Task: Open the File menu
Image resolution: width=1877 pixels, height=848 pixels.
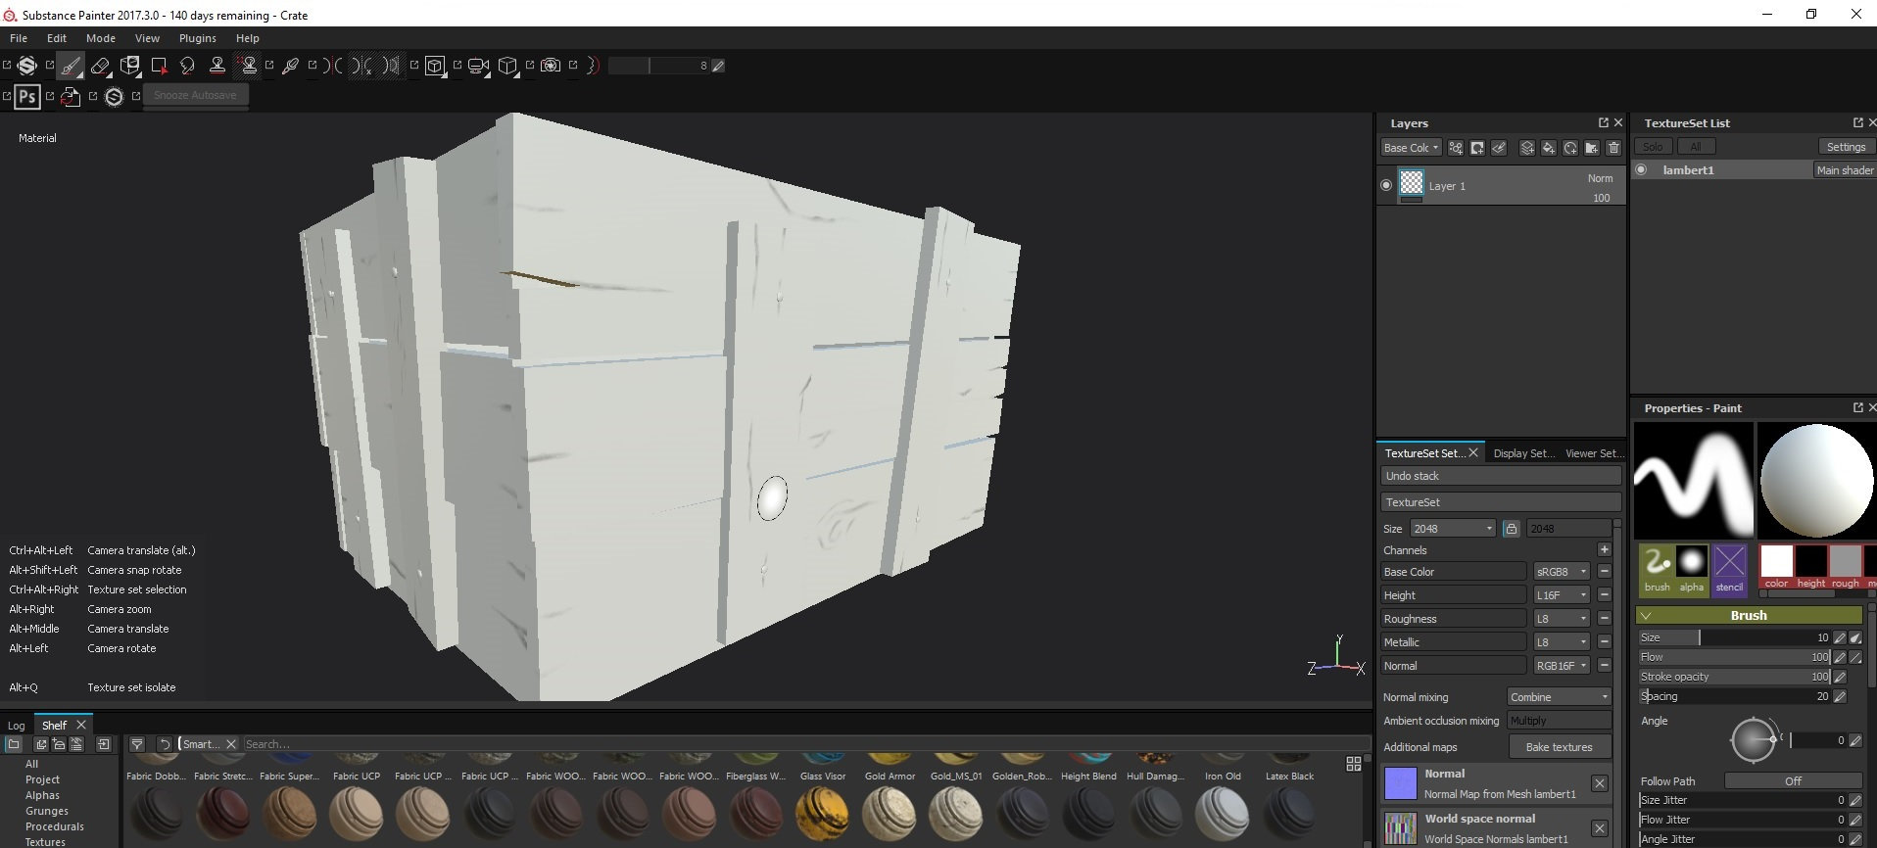Action: pos(19,38)
